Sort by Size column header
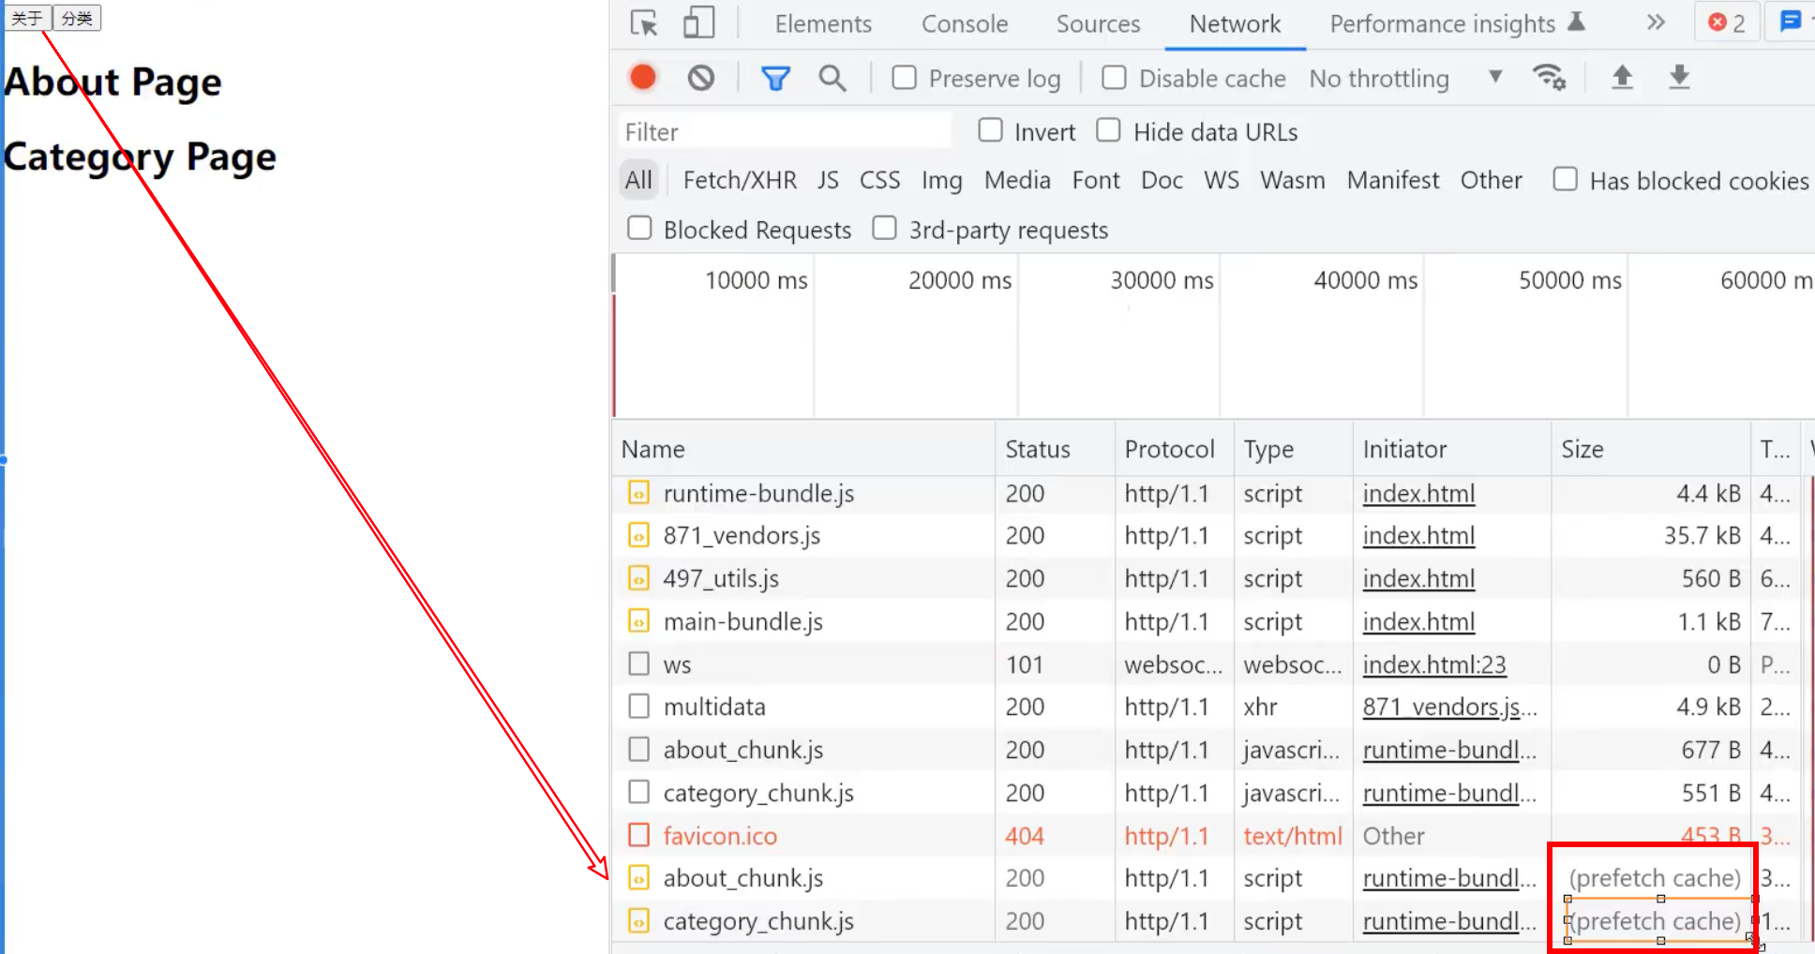The height and width of the screenshot is (954, 1815). pos(1650,449)
